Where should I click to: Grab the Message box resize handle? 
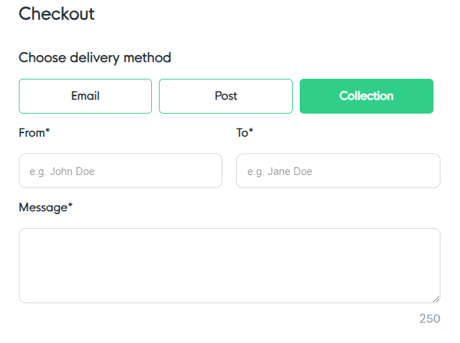tap(436, 299)
